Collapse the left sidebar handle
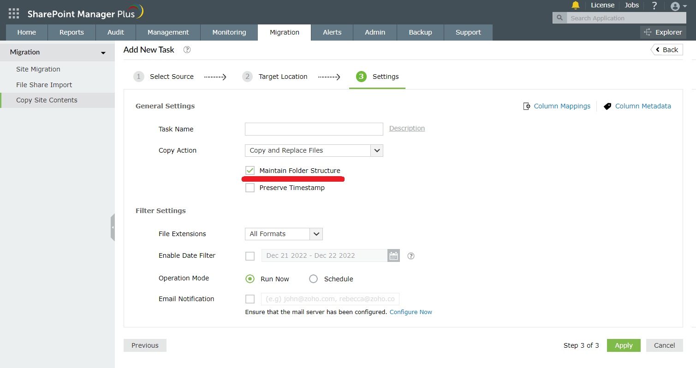696x368 pixels. pos(113,227)
